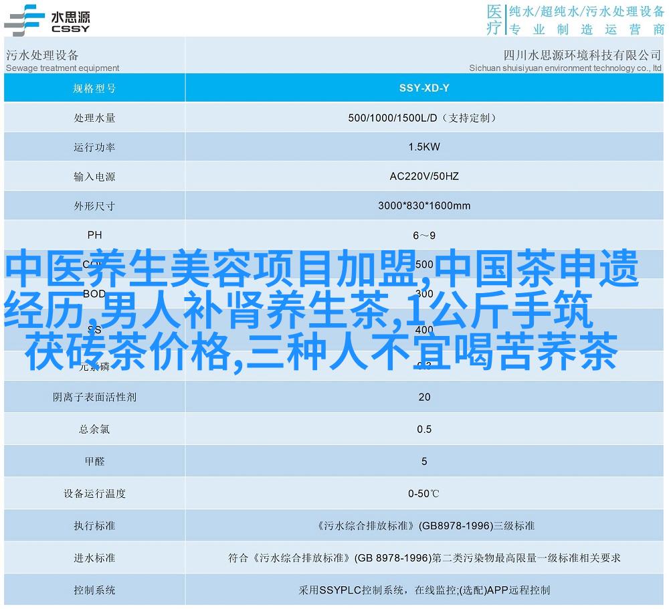Click the 纯水/超纯水/污水处理设备 banner text
The image size is (669, 609).
(586, 11)
